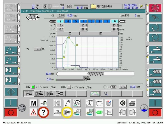The height and width of the screenshot is (124, 166).
Task: Open the robot axes XYZ icon
Action: [89, 103]
